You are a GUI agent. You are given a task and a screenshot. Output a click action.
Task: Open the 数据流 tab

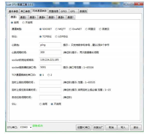pyautogui.click(x=83, y=11)
